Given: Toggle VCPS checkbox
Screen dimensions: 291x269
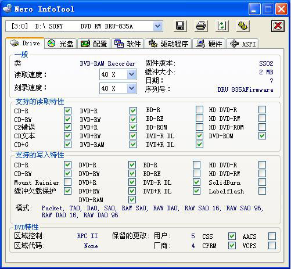Looking at the screenshot, I should pyautogui.click(x=272, y=246).
